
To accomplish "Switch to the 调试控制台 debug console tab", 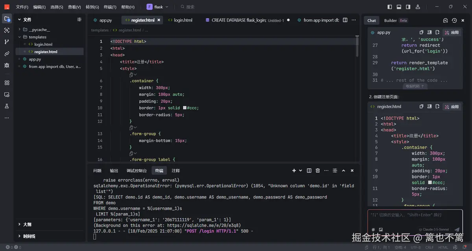I will 136,171.
